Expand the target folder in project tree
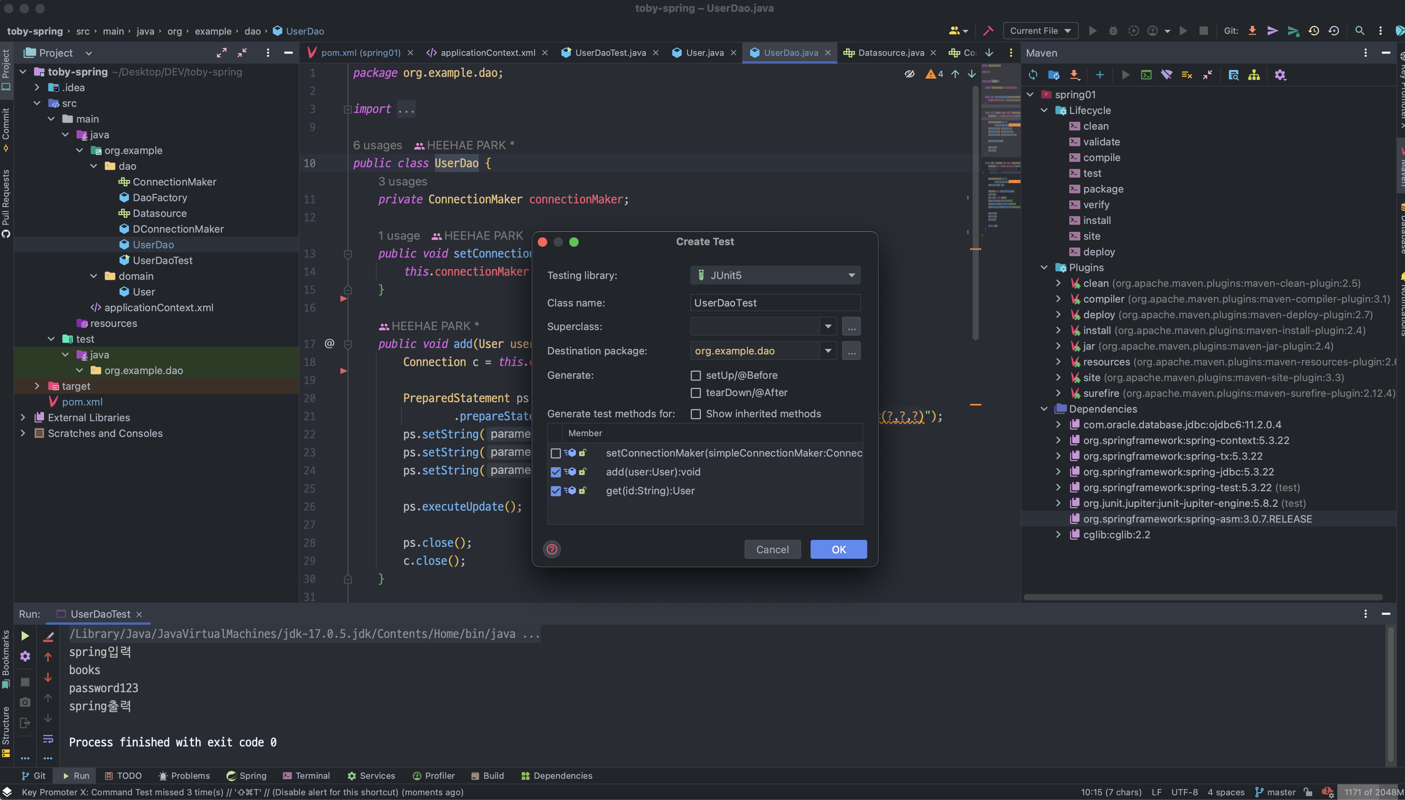The width and height of the screenshot is (1405, 800). tap(37, 386)
